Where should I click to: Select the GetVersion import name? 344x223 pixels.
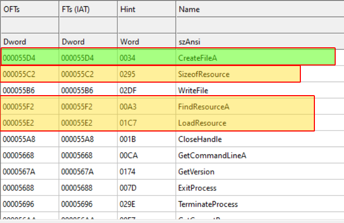coord(196,172)
